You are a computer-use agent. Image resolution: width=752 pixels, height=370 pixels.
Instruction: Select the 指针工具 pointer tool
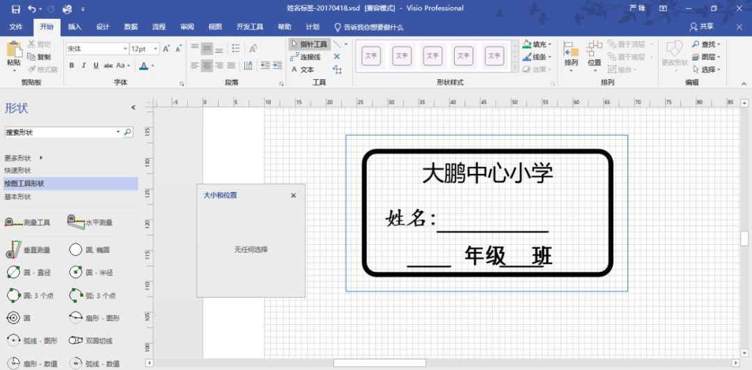pos(308,44)
